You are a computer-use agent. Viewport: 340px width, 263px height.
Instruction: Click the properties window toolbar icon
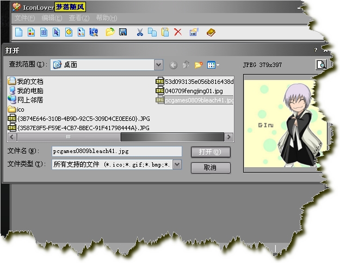click(194, 32)
